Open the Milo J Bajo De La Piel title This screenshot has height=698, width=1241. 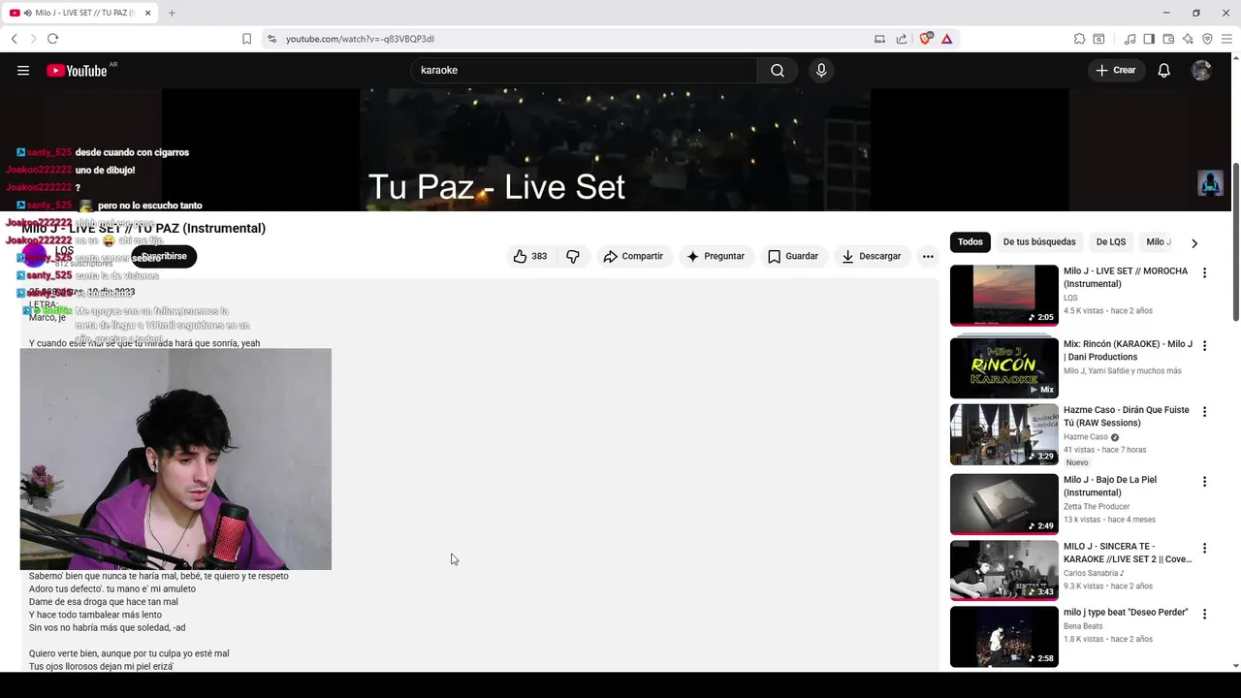point(1110,486)
